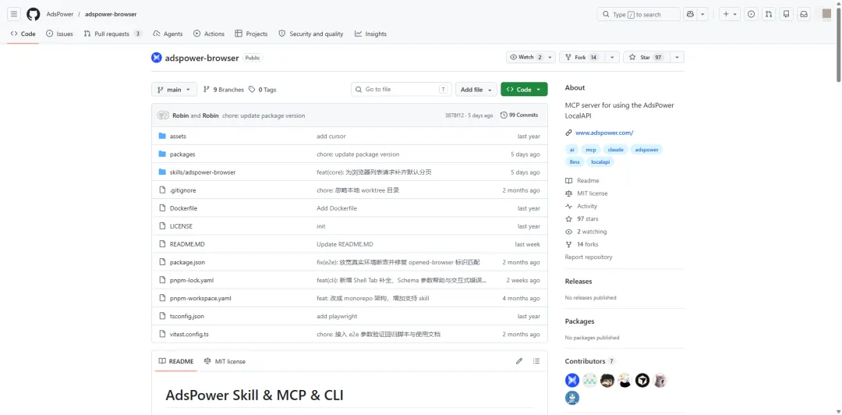Screen dimensions: 842x415
Task: Switch to the Code tab
Action: (x=23, y=34)
